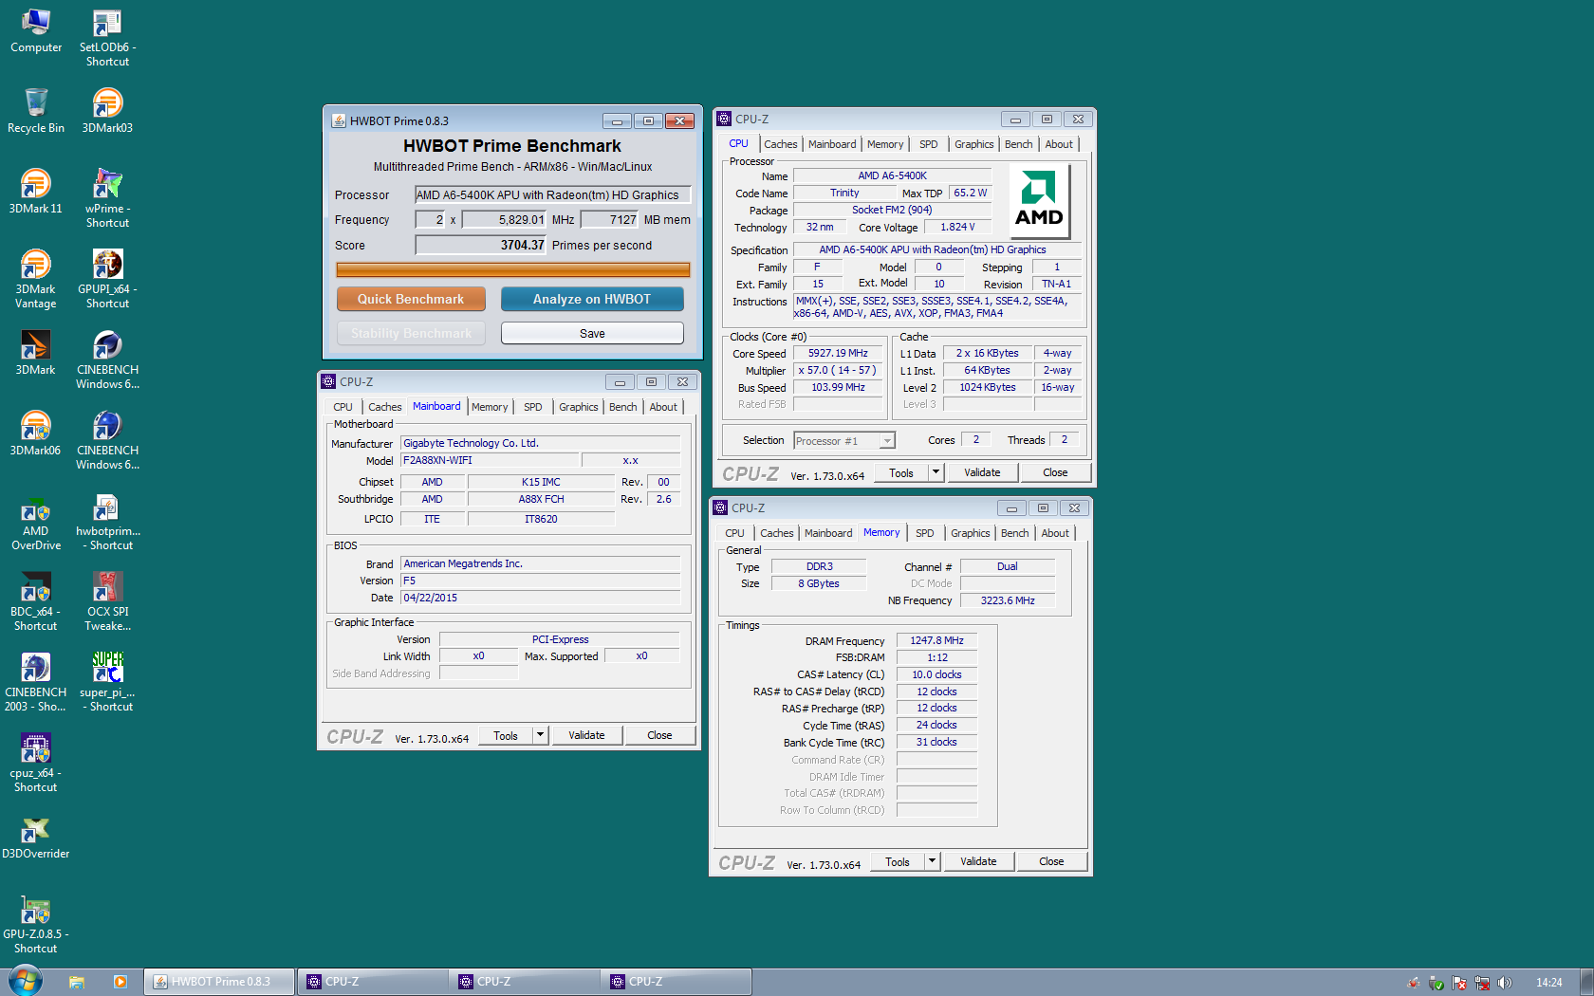Click HWBOT Prime 0.8.3 taskbar button

pyautogui.click(x=219, y=982)
